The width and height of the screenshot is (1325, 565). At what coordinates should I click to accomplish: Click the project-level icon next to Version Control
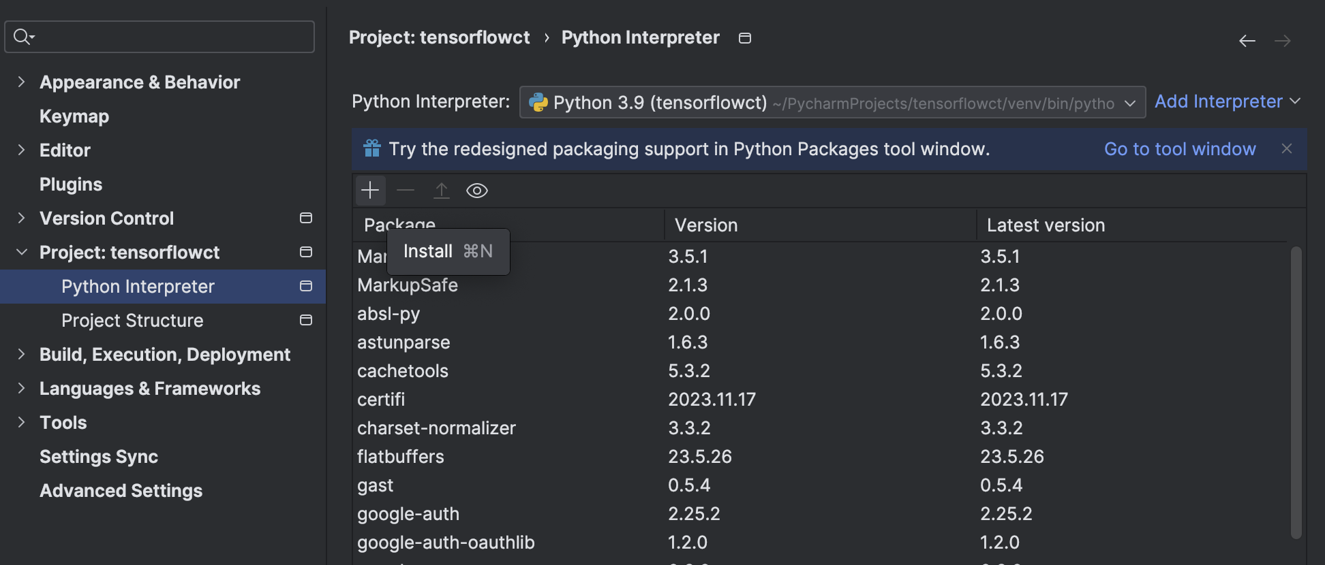tap(306, 218)
